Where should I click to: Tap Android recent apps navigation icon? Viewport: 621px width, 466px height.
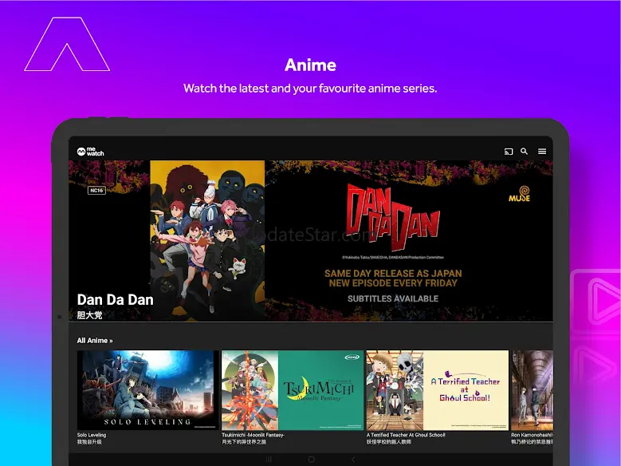click(x=269, y=460)
